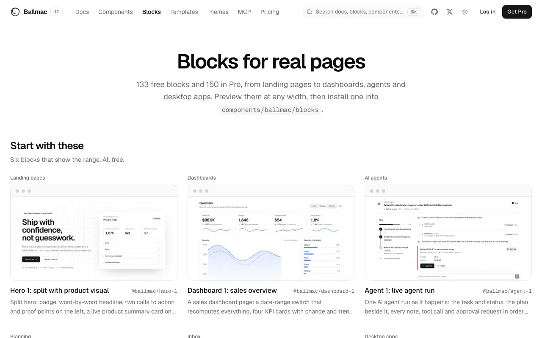Open the Hero 1 landing page preview thumbnail
Viewport: 542px width, 338px height.
click(94, 232)
